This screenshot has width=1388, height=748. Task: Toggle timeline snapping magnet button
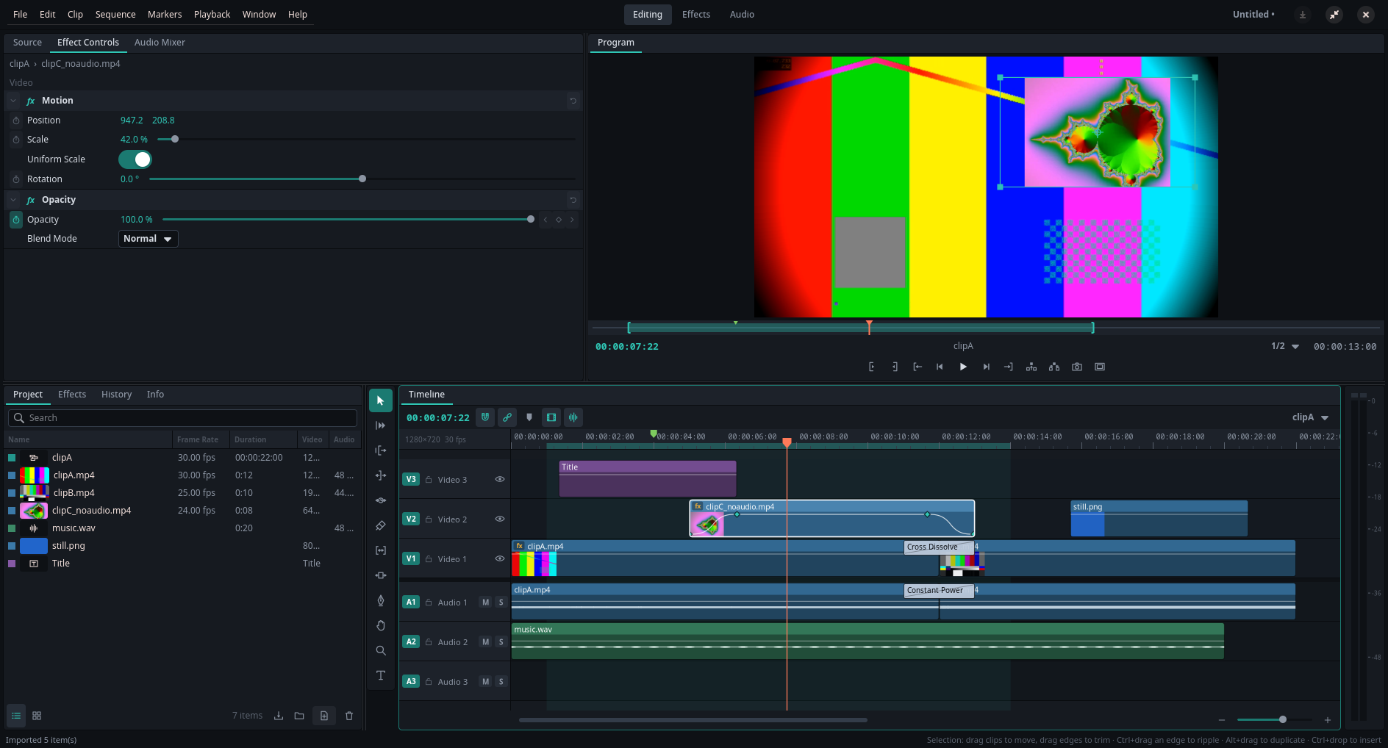[x=485, y=417]
